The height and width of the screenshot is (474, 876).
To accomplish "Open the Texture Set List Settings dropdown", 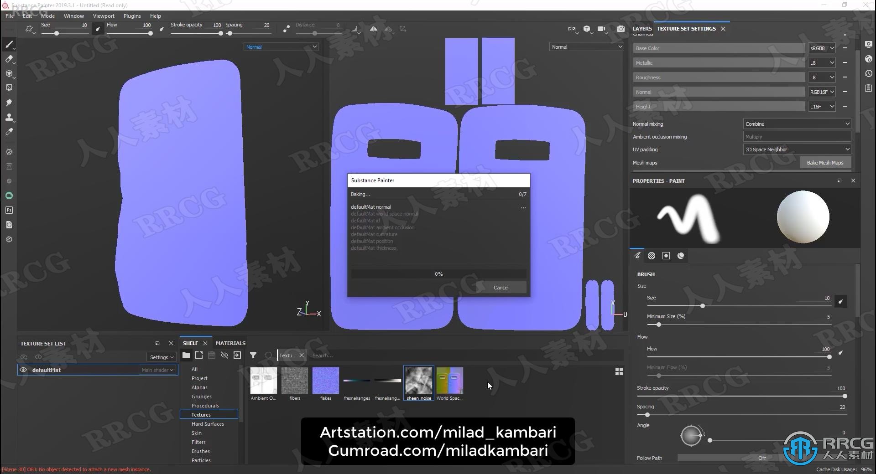I will (162, 357).
